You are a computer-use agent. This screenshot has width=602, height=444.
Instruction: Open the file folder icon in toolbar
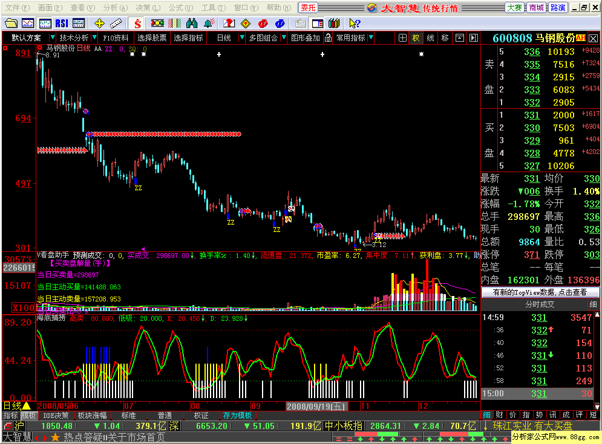(x=11, y=24)
